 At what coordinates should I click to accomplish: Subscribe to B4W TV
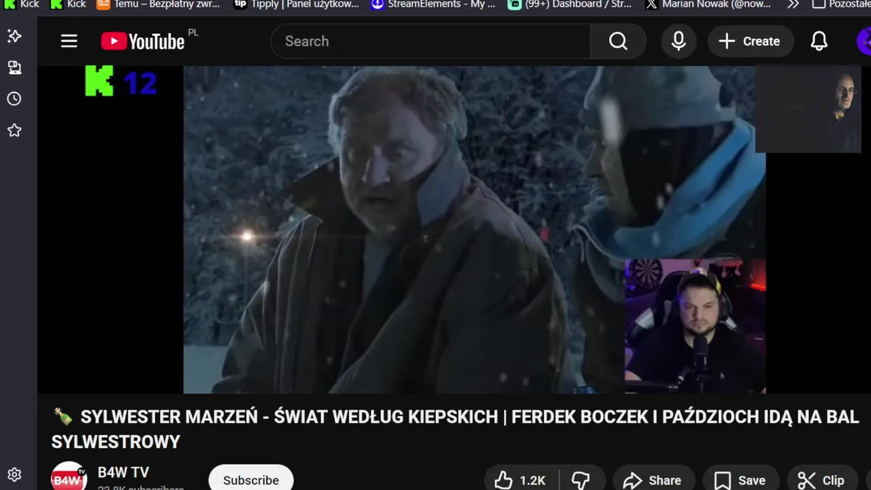(251, 478)
